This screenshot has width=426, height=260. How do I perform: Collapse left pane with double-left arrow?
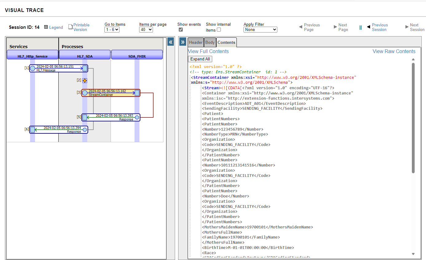point(171,42)
